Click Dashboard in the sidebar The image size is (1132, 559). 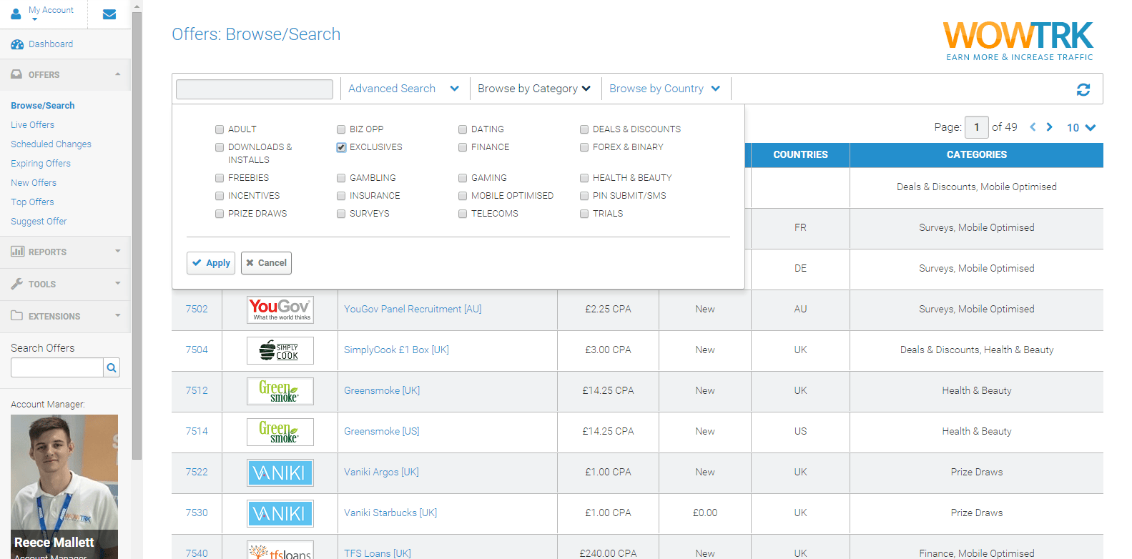click(x=51, y=44)
